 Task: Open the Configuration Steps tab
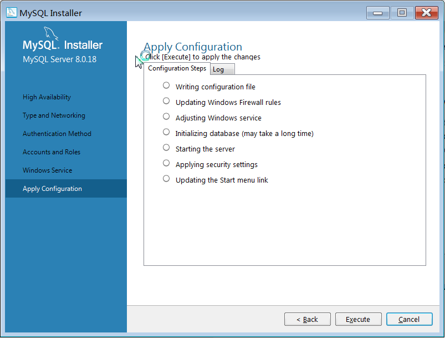[x=177, y=68]
